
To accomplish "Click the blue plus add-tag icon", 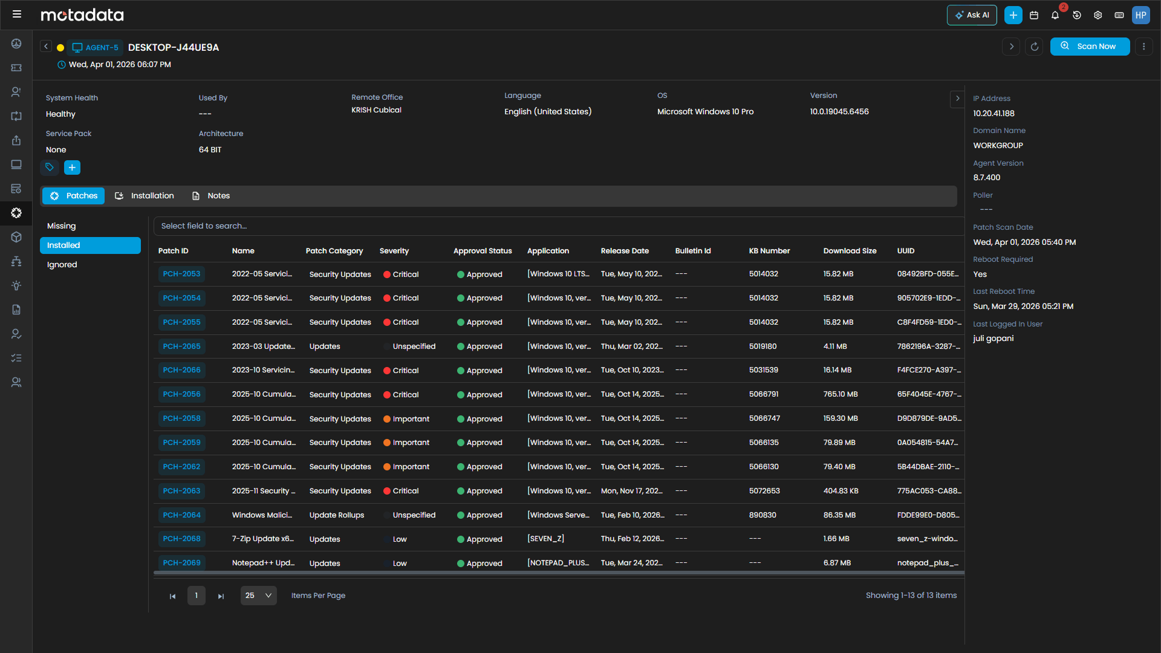I will [x=72, y=167].
